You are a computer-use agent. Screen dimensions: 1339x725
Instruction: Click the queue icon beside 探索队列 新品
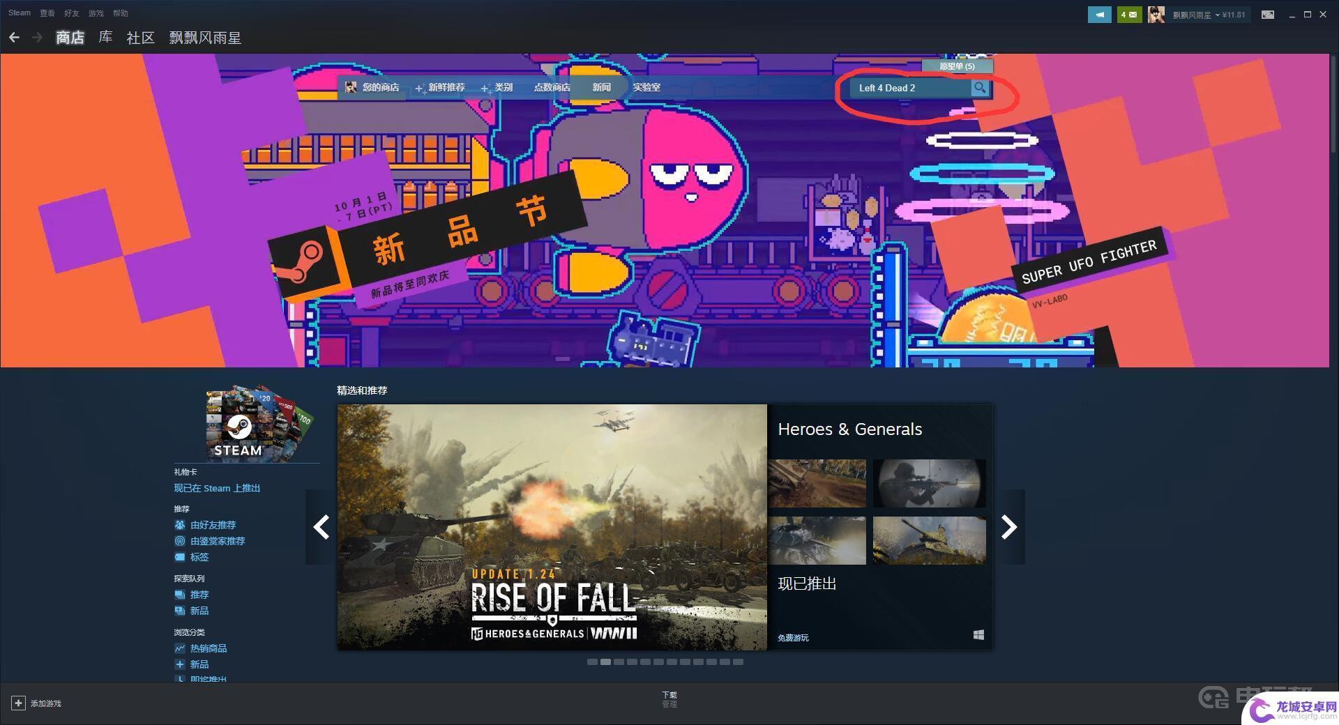pyautogui.click(x=180, y=611)
